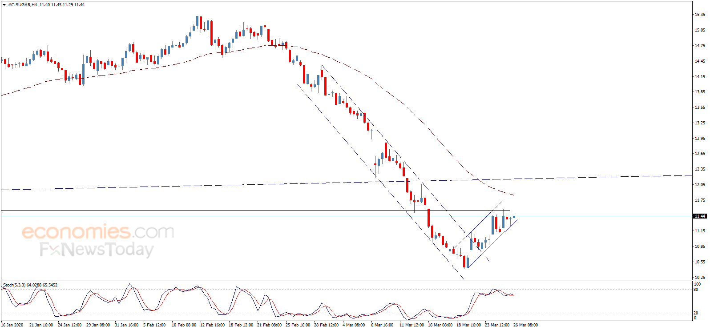Click the 11.75 price axis label
Viewport: 710px width, 330px height.
click(700, 200)
